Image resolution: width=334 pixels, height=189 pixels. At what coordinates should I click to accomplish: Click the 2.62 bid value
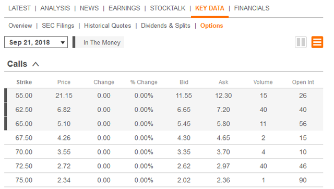tap(184, 166)
